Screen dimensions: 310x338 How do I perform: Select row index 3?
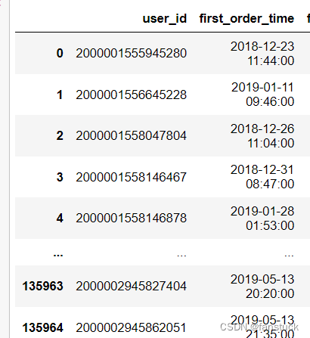click(x=60, y=177)
